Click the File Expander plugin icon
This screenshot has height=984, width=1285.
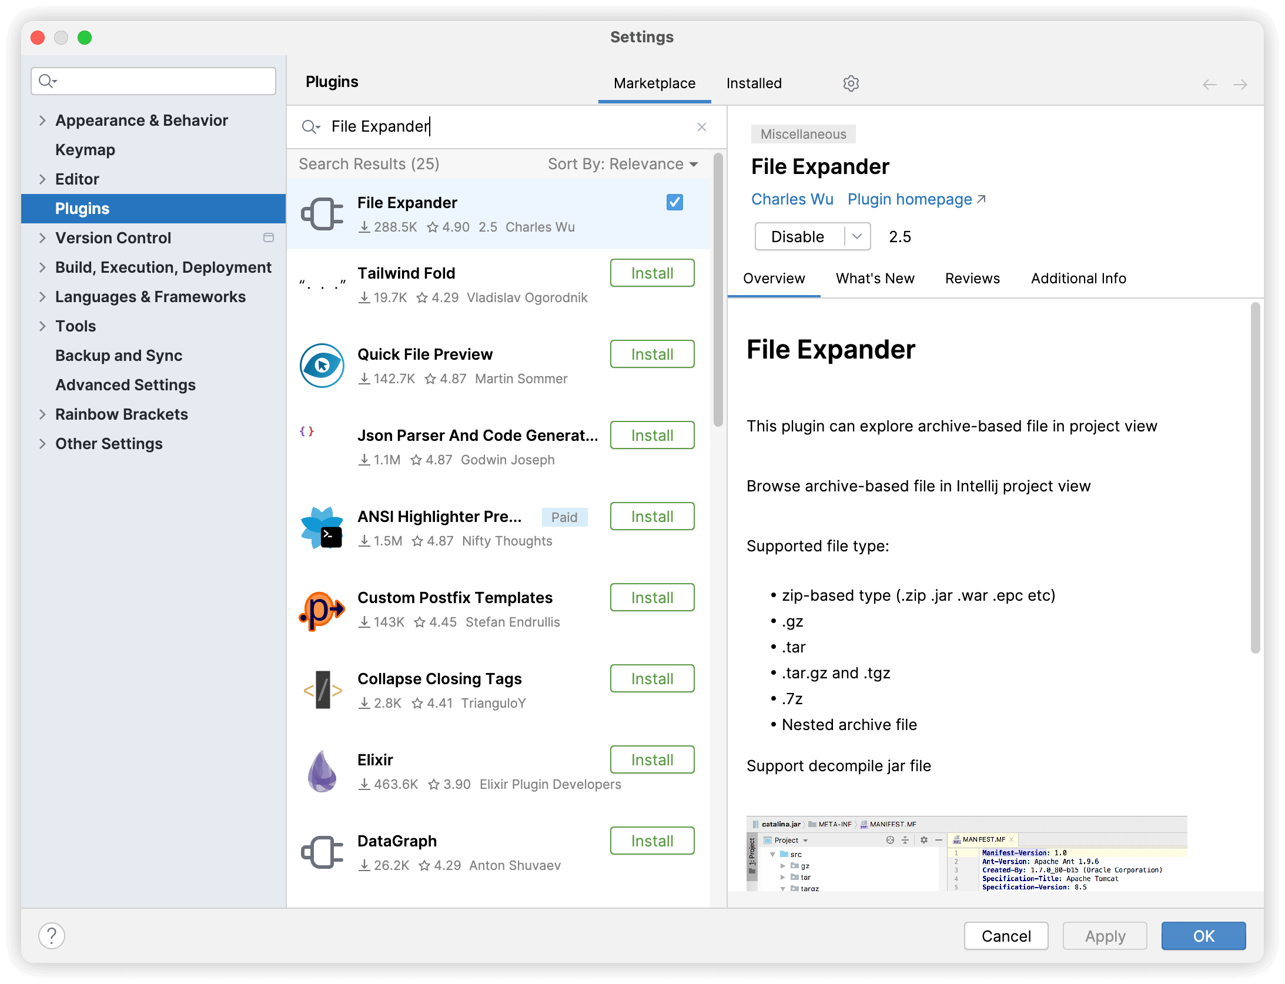pyautogui.click(x=322, y=214)
